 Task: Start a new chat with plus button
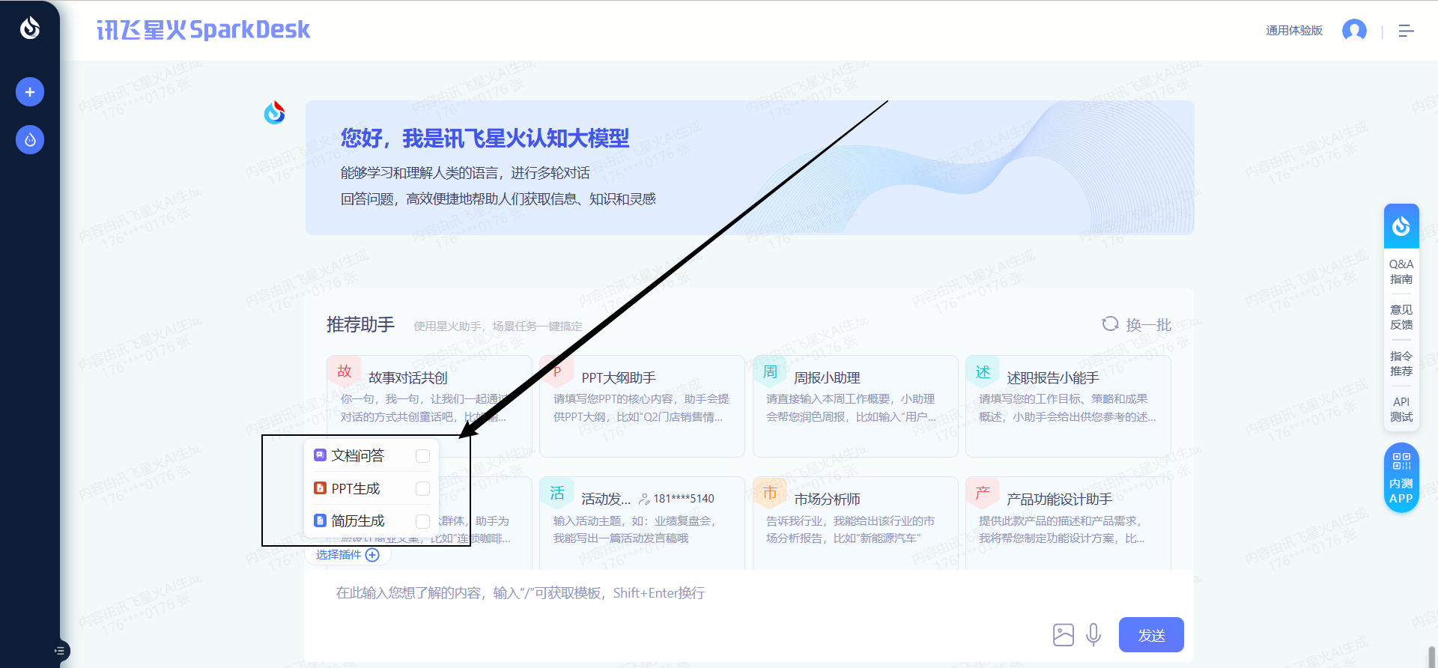30,92
